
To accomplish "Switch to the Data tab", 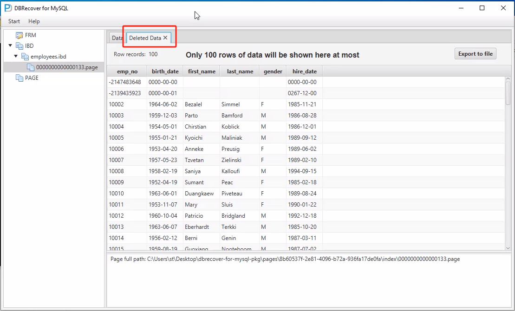I will click(117, 38).
